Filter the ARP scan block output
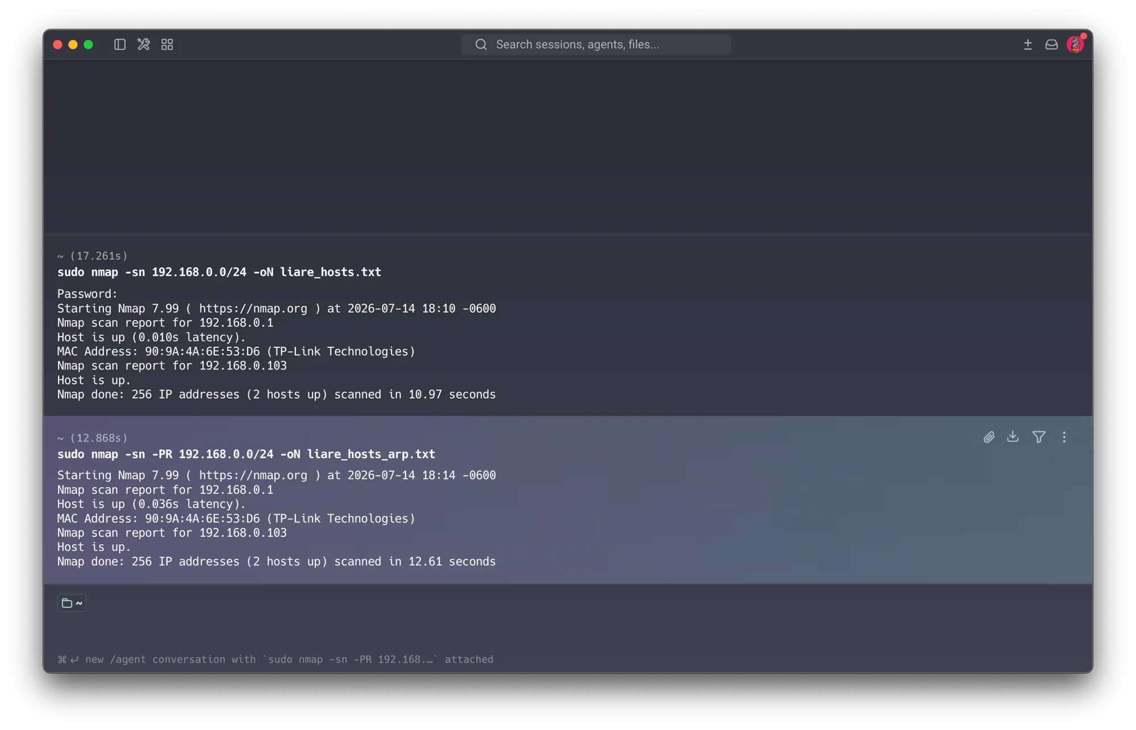The height and width of the screenshot is (730, 1136). [1039, 437]
